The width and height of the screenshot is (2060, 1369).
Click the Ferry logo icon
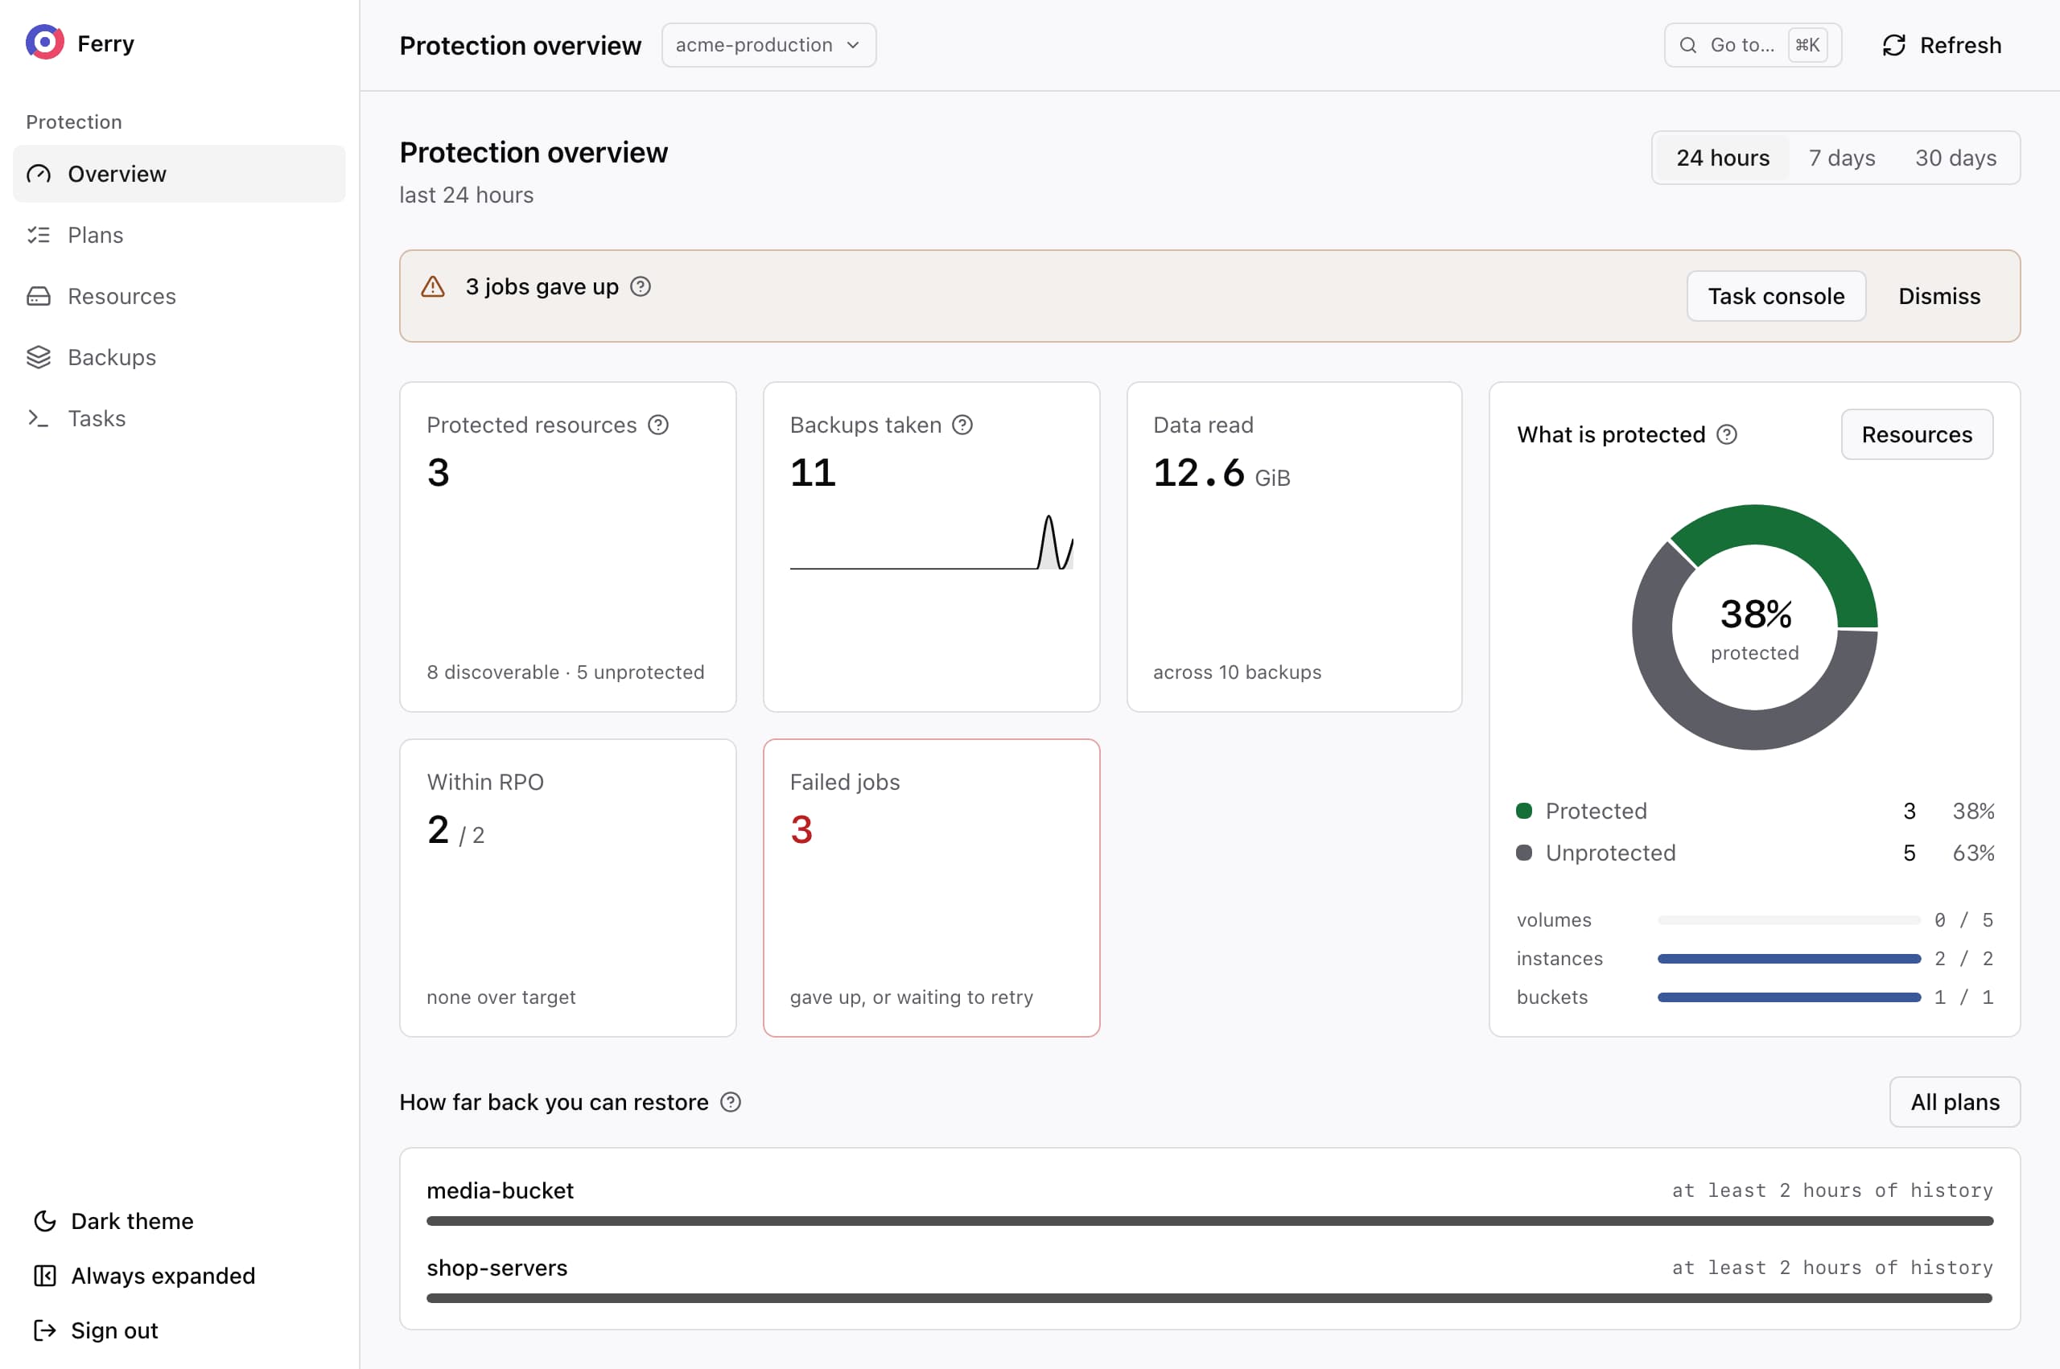44,43
